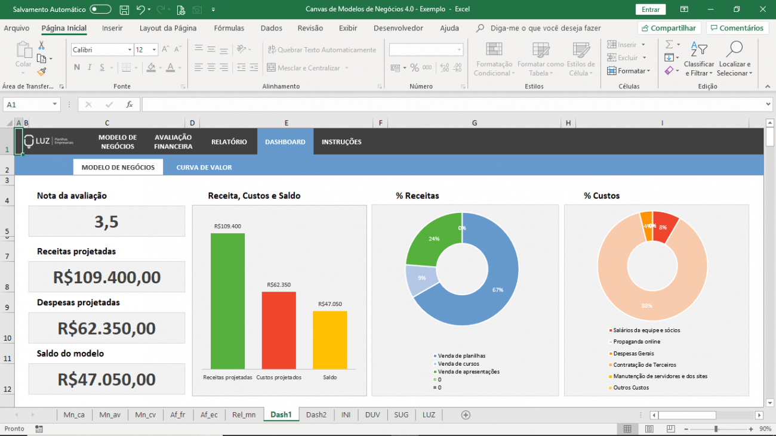Screen dimensions: 776x436
Task: Click the Compartilhar button
Action: pyautogui.click(x=669, y=27)
